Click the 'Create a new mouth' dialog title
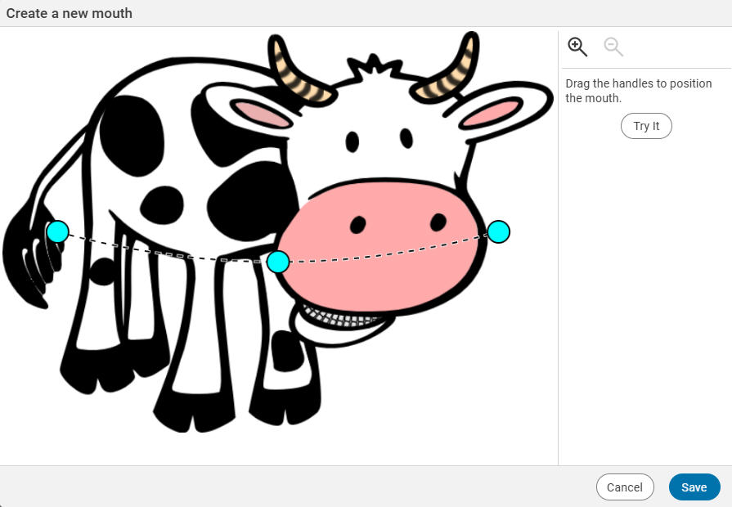Viewport: 732px width, 507px height. pyautogui.click(x=70, y=13)
